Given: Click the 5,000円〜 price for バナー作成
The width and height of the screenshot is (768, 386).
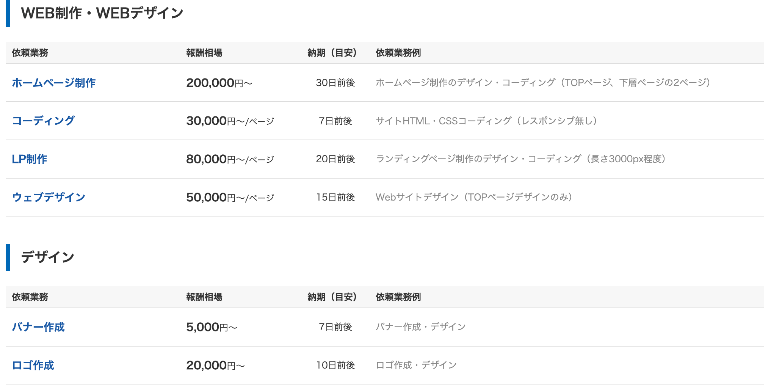Looking at the screenshot, I should coord(212,327).
